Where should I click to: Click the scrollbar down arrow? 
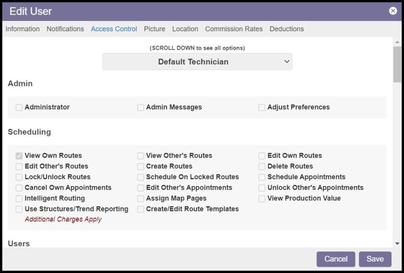coord(397,244)
